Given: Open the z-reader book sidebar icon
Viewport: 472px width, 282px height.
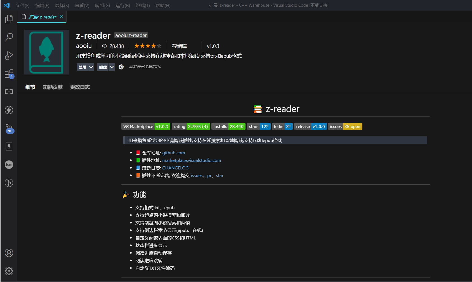Looking at the screenshot, I should [9, 146].
